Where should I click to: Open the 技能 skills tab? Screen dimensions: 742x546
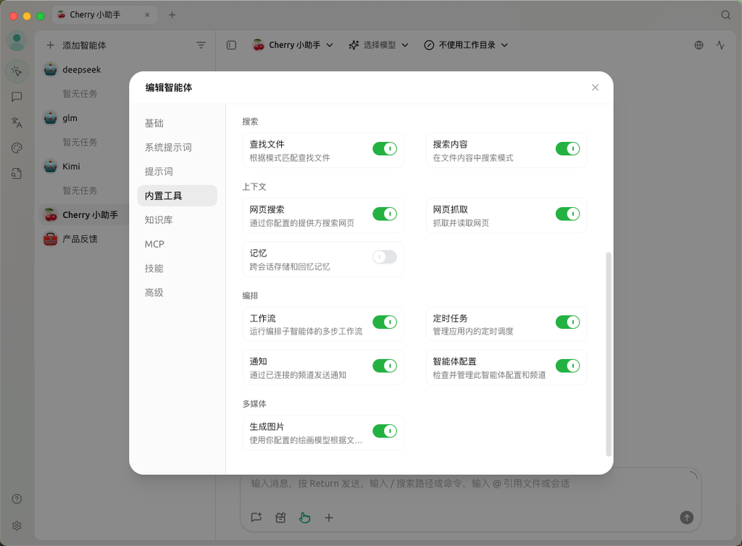(177, 269)
